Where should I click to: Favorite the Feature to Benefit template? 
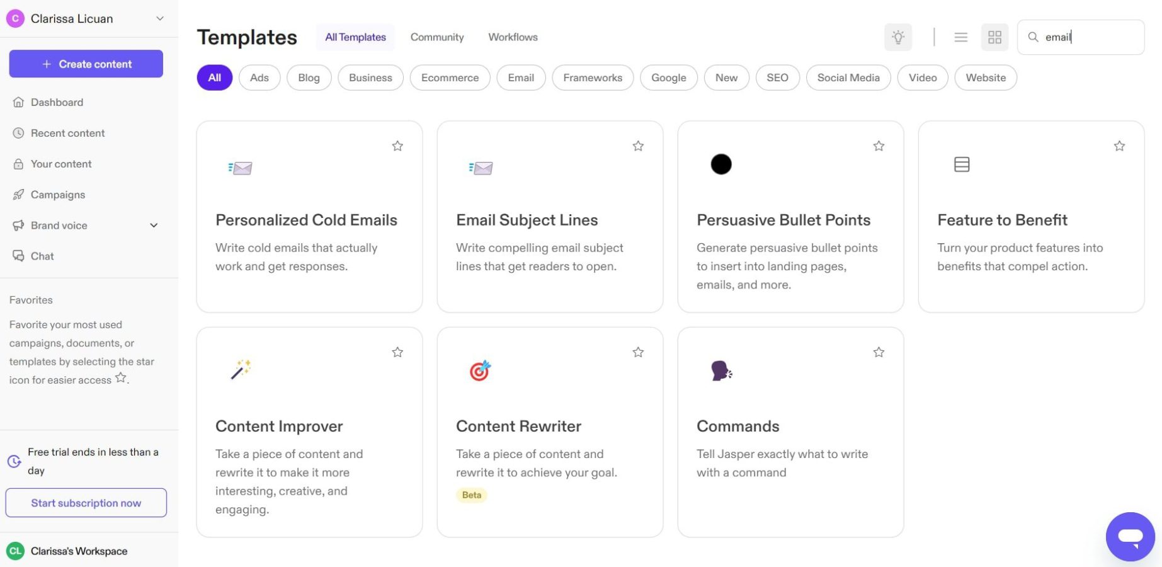pyautogui.click(x=1119, y=146)
